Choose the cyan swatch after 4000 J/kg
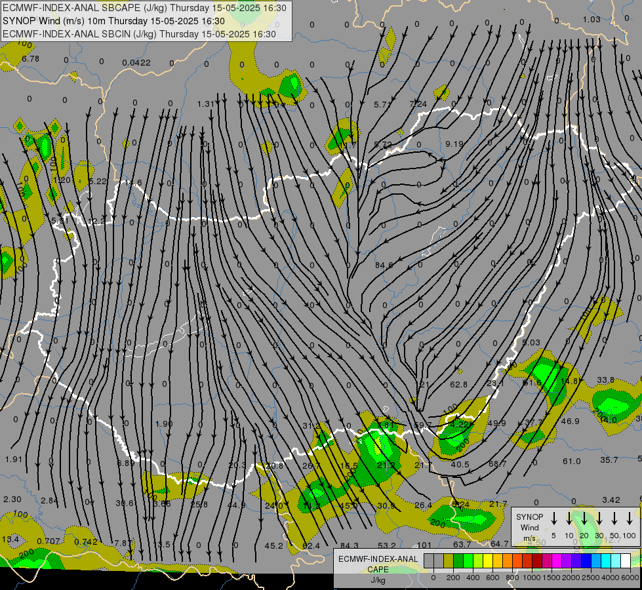Viewport: 642px width, 590px height. pos(616,561)
